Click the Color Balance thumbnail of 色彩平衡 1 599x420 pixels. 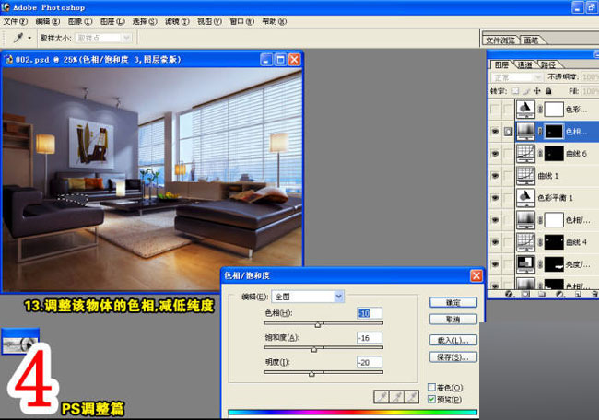pyautogui.click(x=525, y=198)
